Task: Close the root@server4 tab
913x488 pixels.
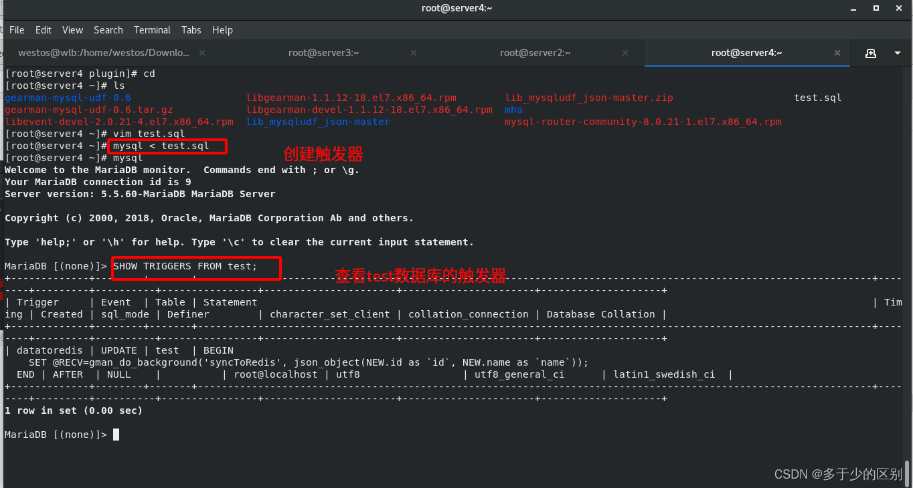Action: (x=837, y=53)
